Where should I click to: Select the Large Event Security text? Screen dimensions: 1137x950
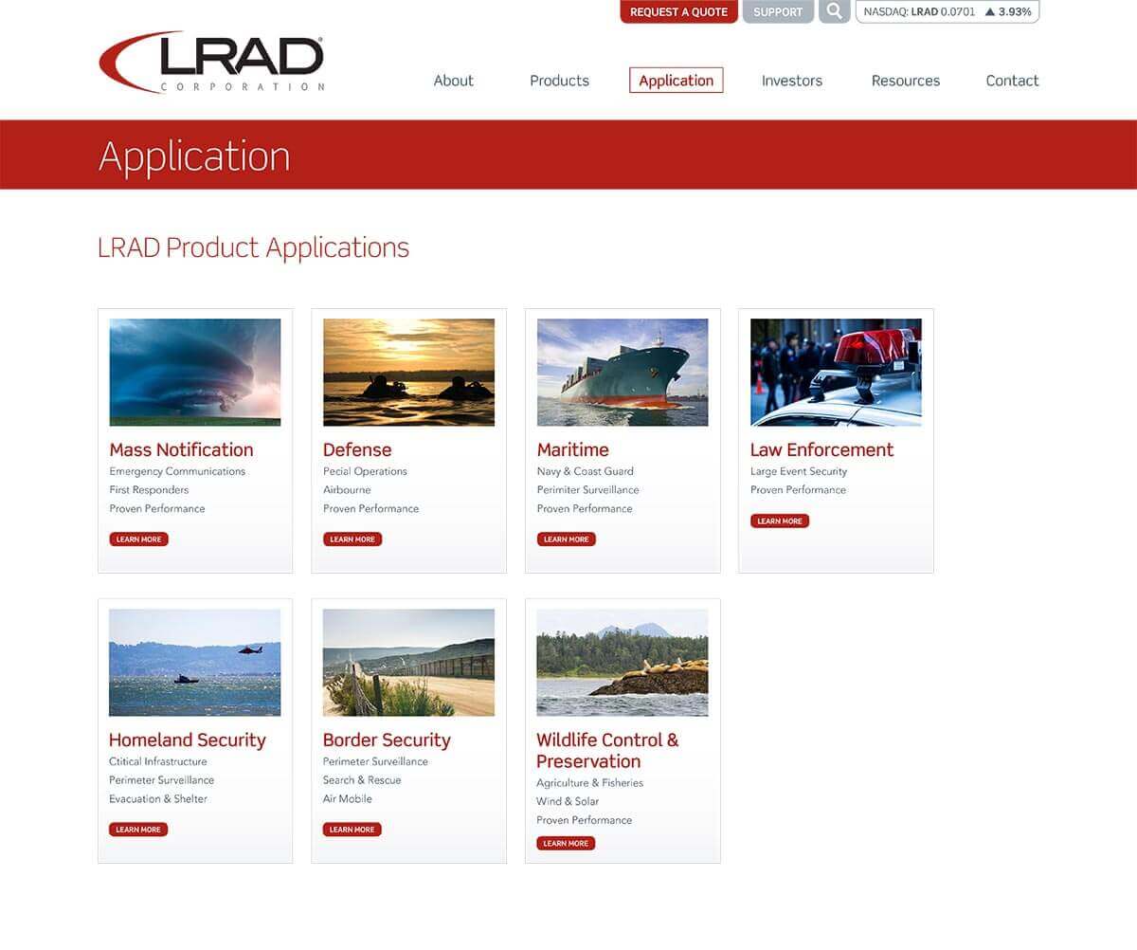pos(799,471)
